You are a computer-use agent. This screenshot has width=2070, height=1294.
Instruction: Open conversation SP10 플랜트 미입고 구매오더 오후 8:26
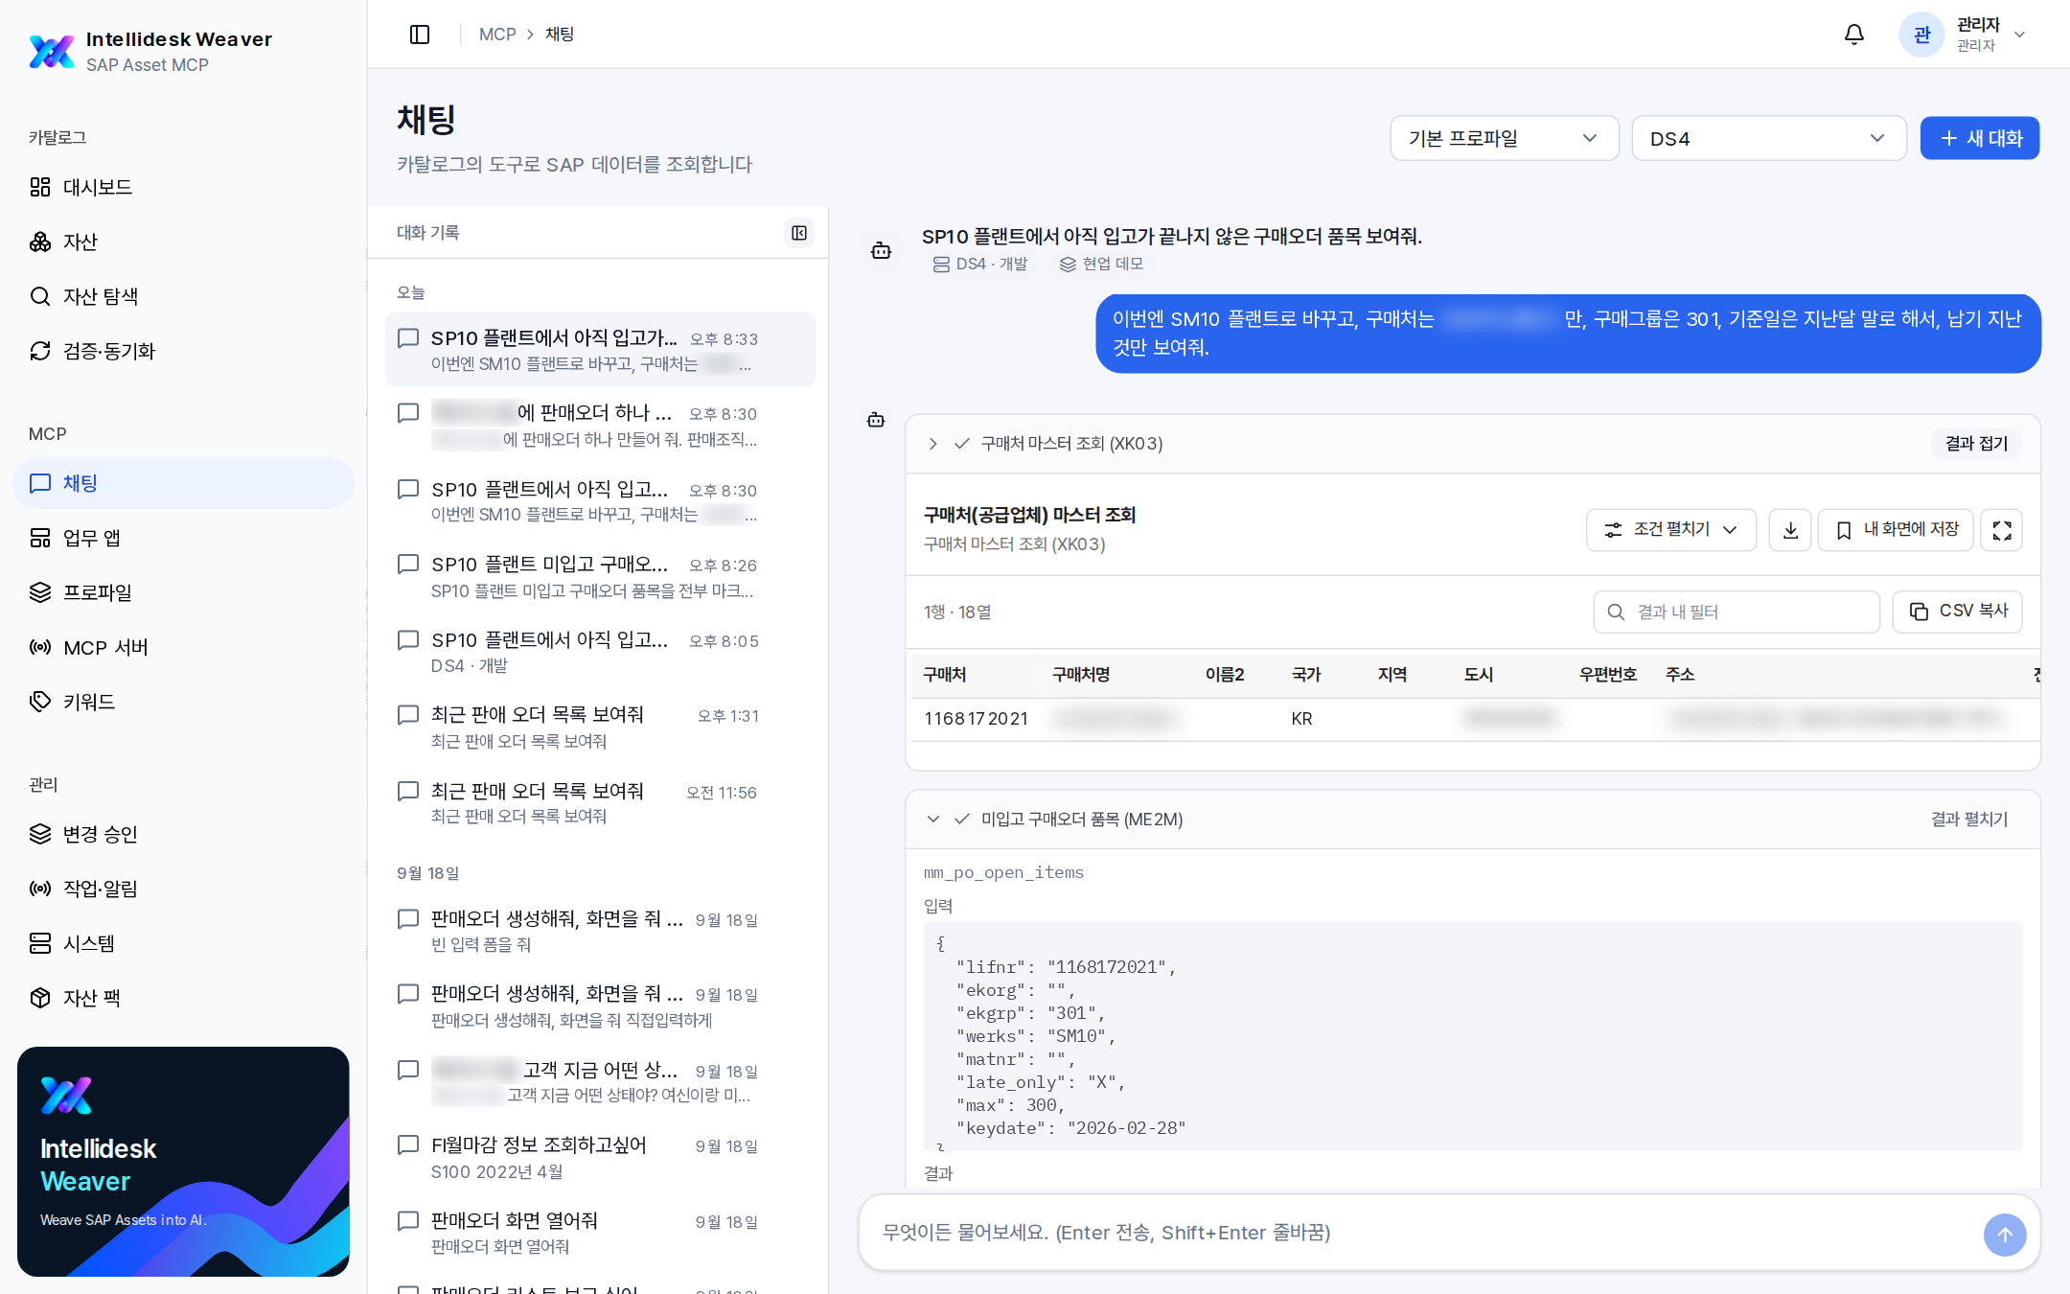(x=600, y=577)
